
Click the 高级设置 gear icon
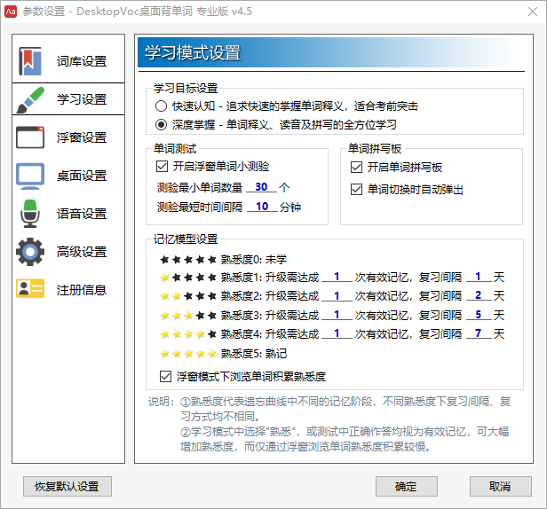point(30,252)
